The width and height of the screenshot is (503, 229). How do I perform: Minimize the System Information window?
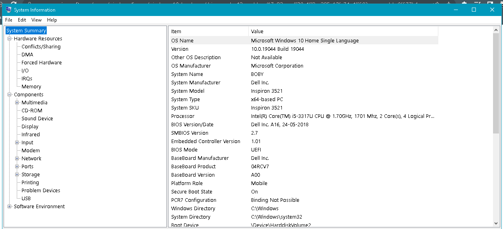[x=455, y=10]
